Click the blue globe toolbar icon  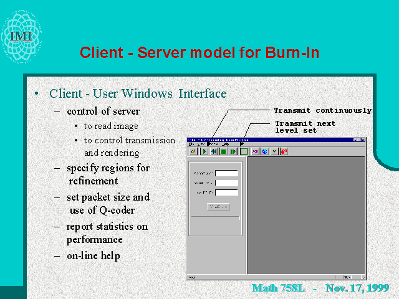point(264,151)
